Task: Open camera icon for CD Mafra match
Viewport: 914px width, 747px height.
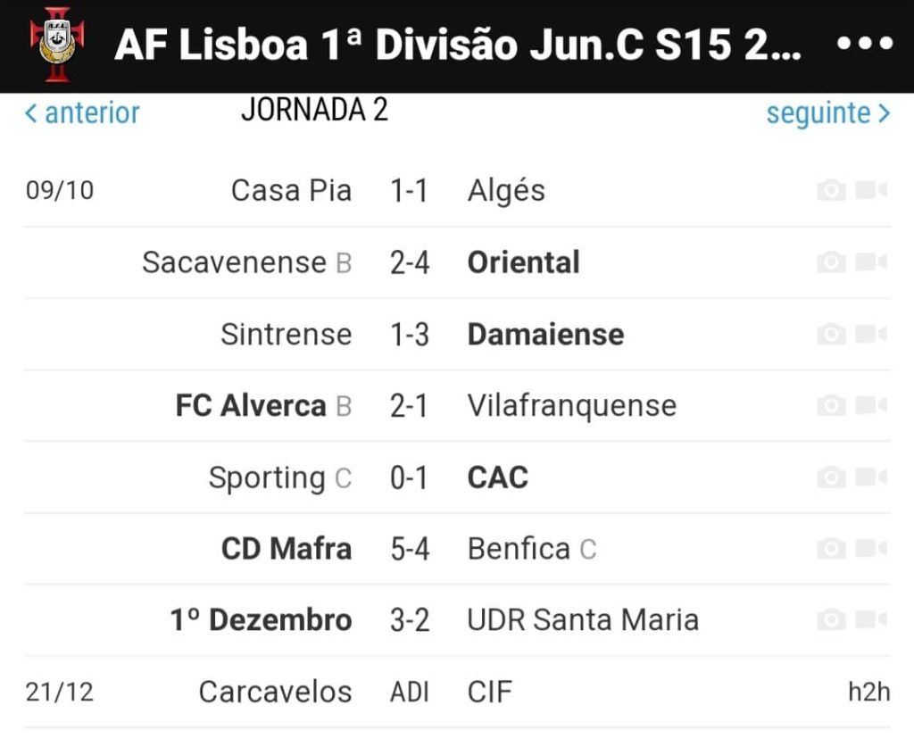Action: tap(831, 549)
